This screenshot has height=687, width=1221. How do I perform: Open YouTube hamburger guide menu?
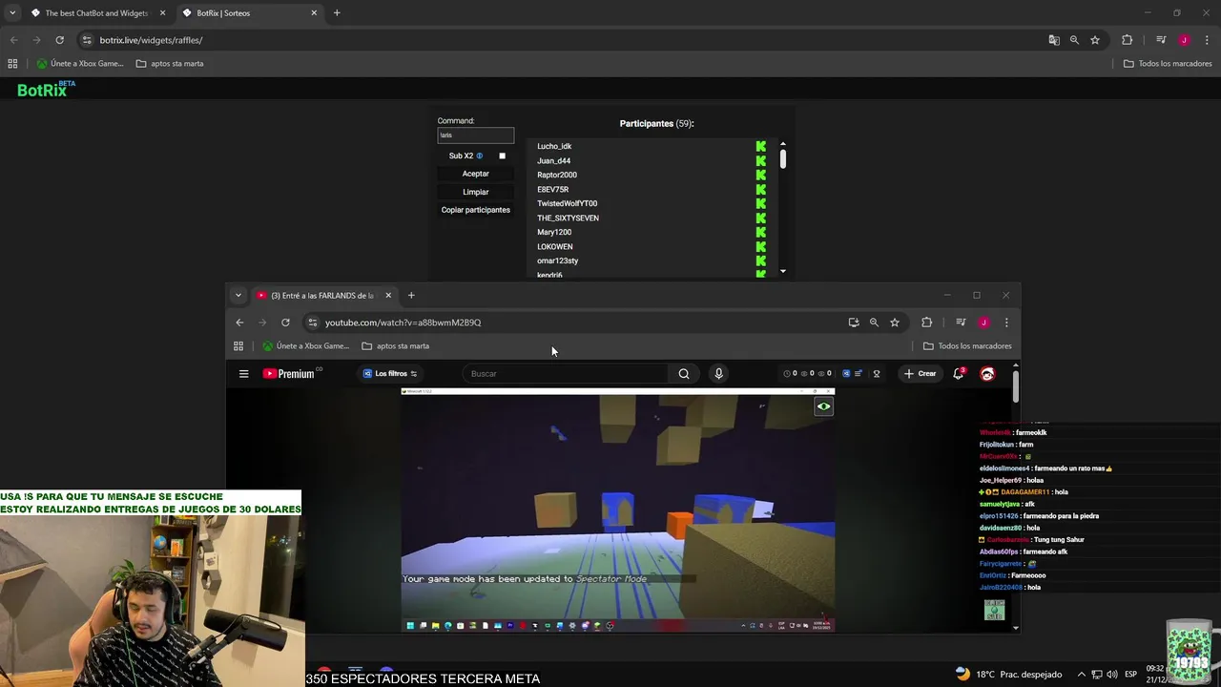coord(243,374)
